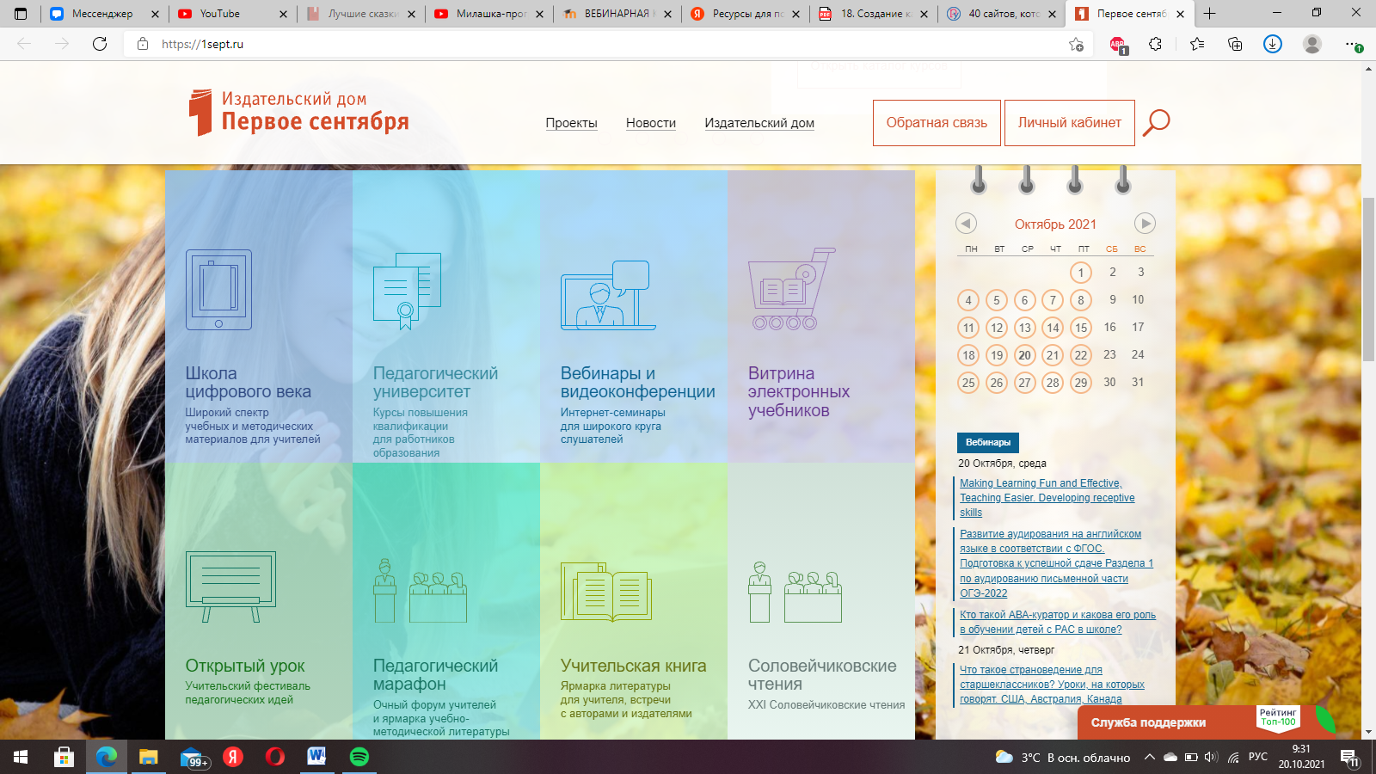Click the Соловейчиковские чтения podium icon

(795, 591)
